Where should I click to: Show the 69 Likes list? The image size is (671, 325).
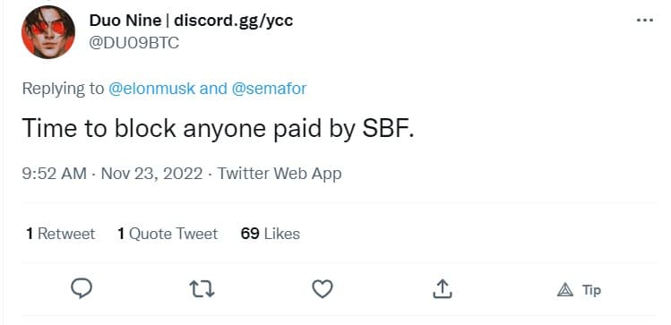270,234
